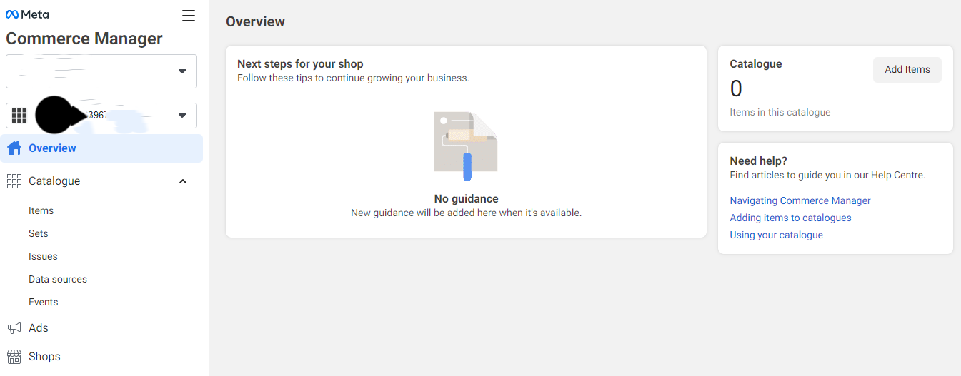Open Adding items to catalogues link

790,218
